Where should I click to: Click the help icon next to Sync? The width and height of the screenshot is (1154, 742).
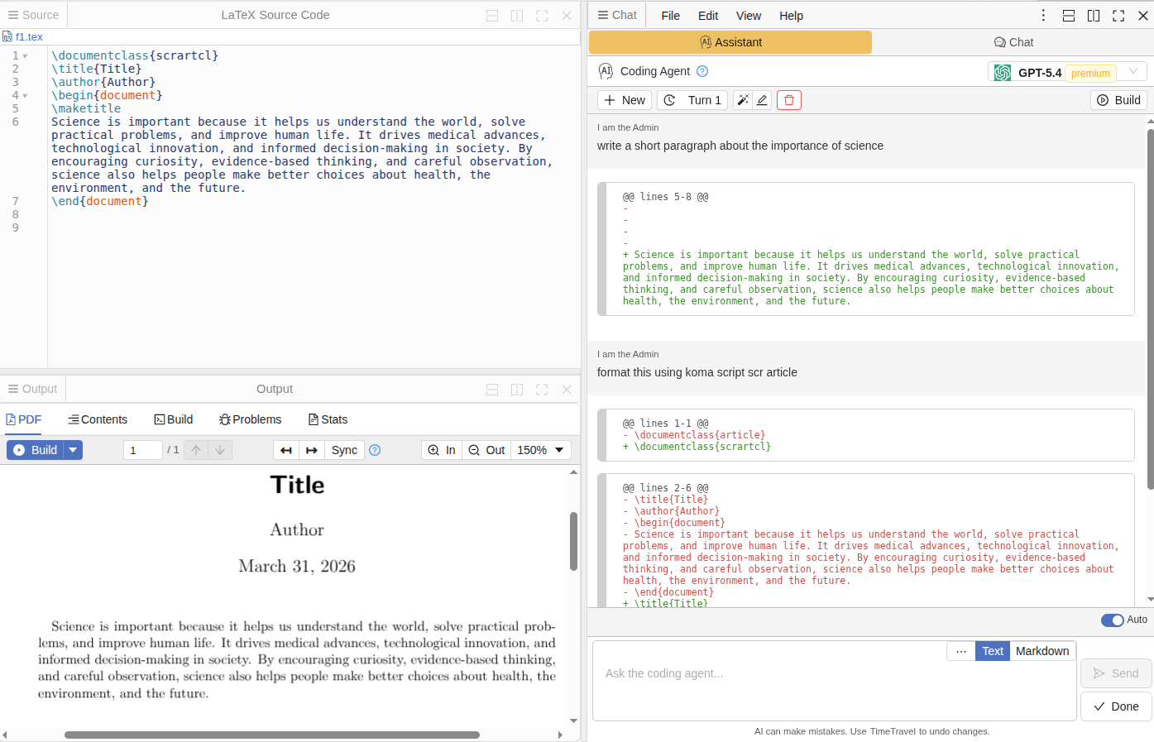click(x=375, y=450)
